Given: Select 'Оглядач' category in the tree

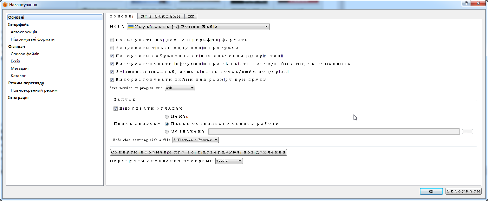Looking at the screenshot, I should (x=16, y=47).
